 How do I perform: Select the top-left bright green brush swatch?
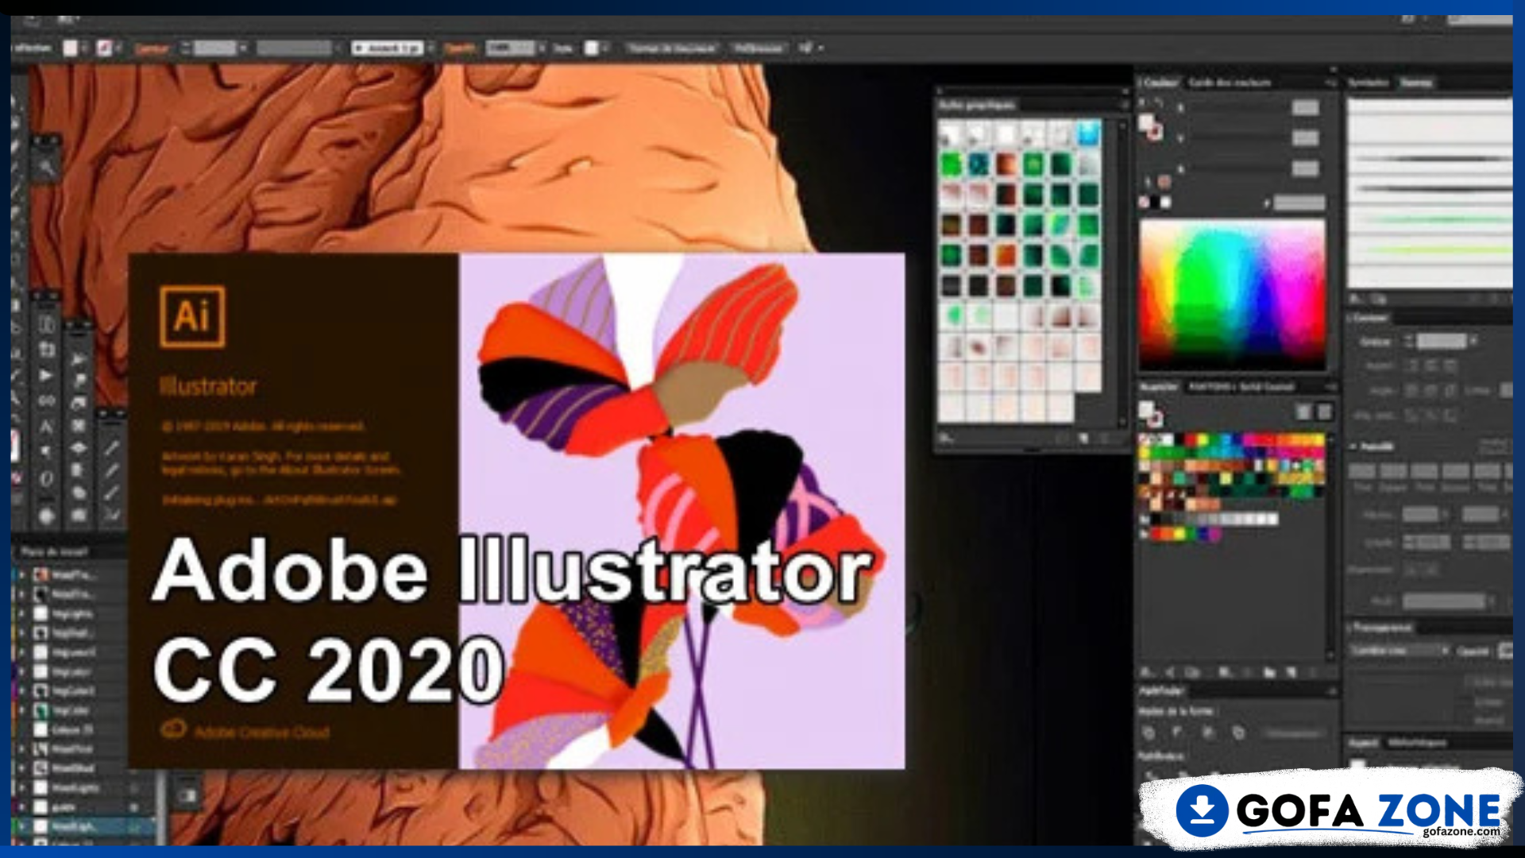(952, 164)
